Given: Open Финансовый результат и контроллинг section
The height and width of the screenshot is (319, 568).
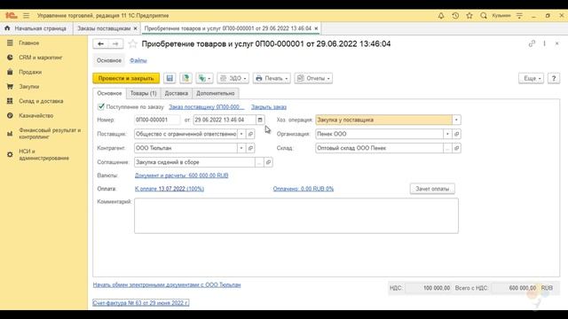Looking at the screenshot, I should pos(50,134).
